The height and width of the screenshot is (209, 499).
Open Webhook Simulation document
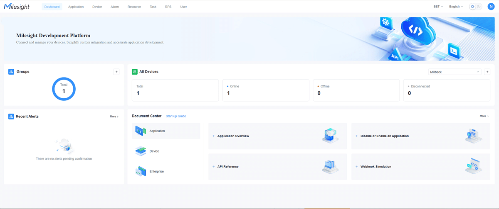[x=421, y=167]
